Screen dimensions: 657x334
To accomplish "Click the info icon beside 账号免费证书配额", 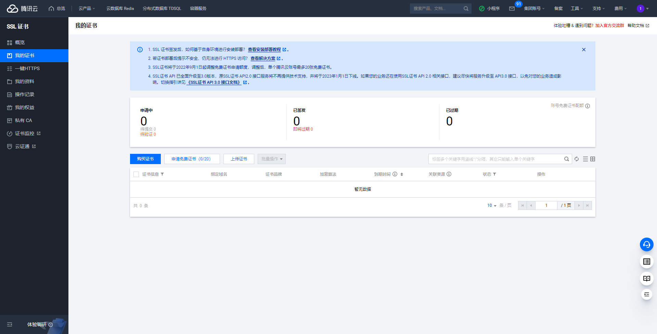I will [x=588, y=106].
